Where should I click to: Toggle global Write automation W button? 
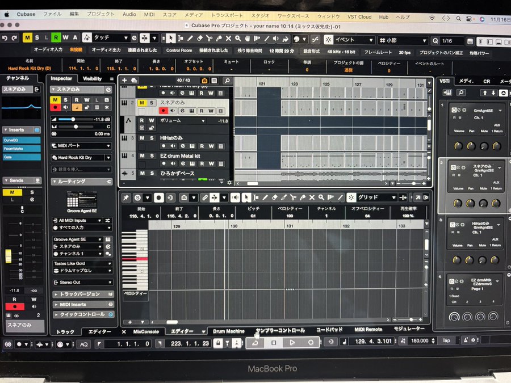(x=65, y=38)
